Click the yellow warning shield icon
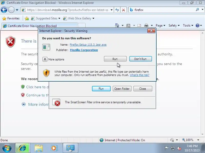 click(x=46, y=73)
